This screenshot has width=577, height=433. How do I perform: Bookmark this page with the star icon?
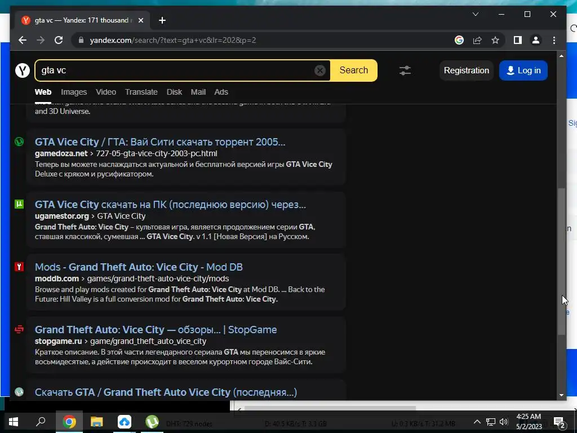point(495,40)
